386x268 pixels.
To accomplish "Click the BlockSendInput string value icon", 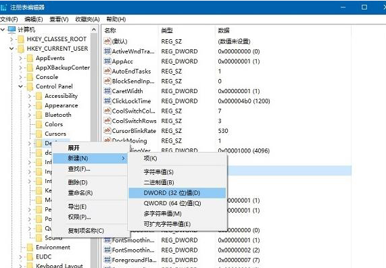I will (107, 81).
